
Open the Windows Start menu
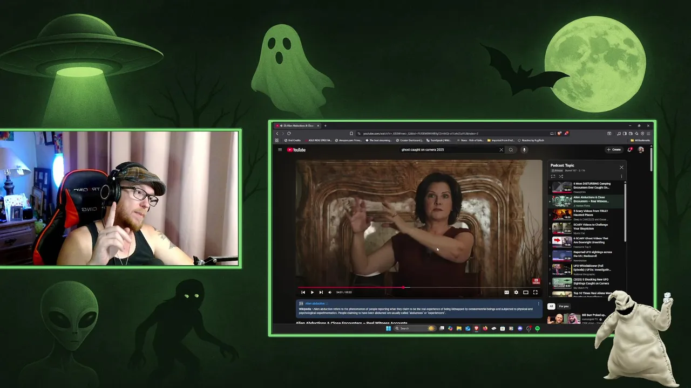(x=388, y=328)
